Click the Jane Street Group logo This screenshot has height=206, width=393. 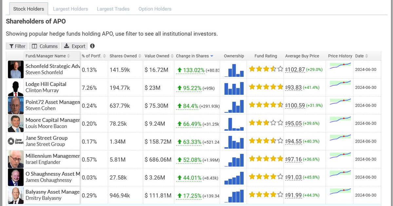[15, 141]
